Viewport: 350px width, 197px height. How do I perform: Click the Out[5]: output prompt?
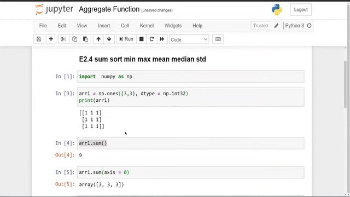[65, 184]
